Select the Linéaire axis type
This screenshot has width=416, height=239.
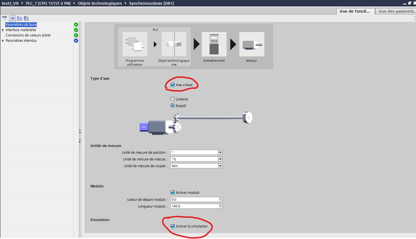point(173,99)
